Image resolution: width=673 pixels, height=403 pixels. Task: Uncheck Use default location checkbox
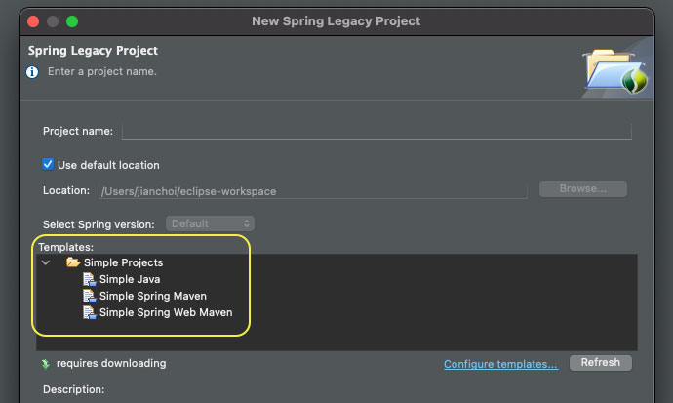point(48,164)
